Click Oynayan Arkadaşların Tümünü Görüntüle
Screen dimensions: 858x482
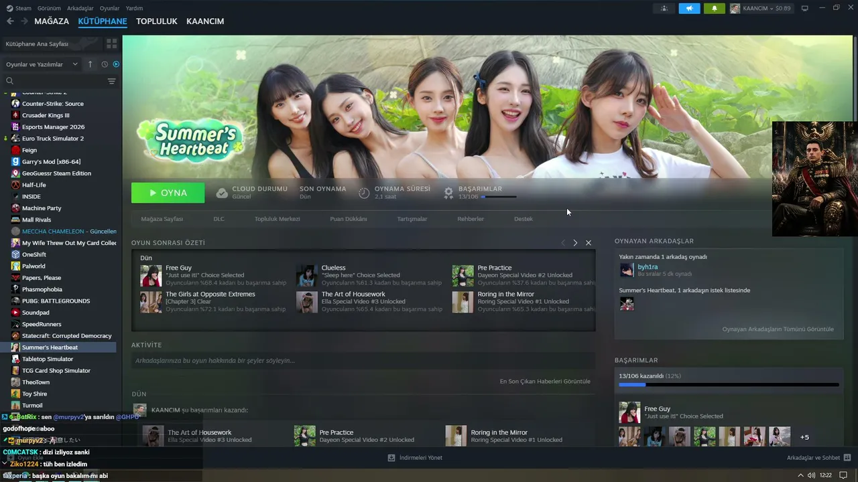[778, 329]
